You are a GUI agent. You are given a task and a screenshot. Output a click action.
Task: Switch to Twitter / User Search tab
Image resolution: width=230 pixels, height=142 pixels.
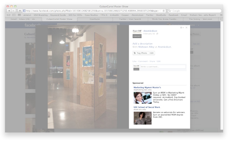130,19
